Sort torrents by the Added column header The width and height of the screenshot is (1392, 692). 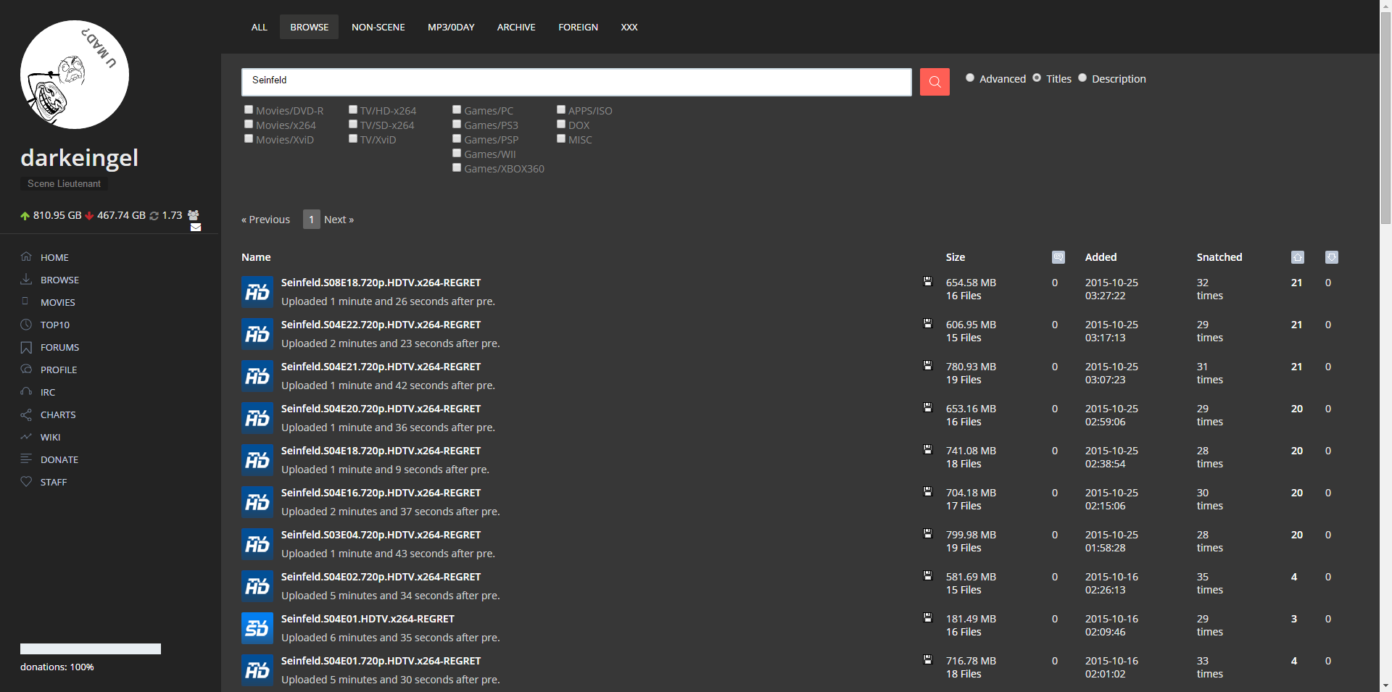1101,257
